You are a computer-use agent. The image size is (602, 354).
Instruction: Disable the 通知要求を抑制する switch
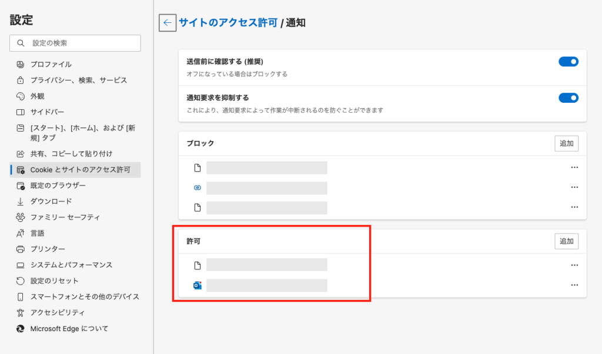tap(568, 98)
